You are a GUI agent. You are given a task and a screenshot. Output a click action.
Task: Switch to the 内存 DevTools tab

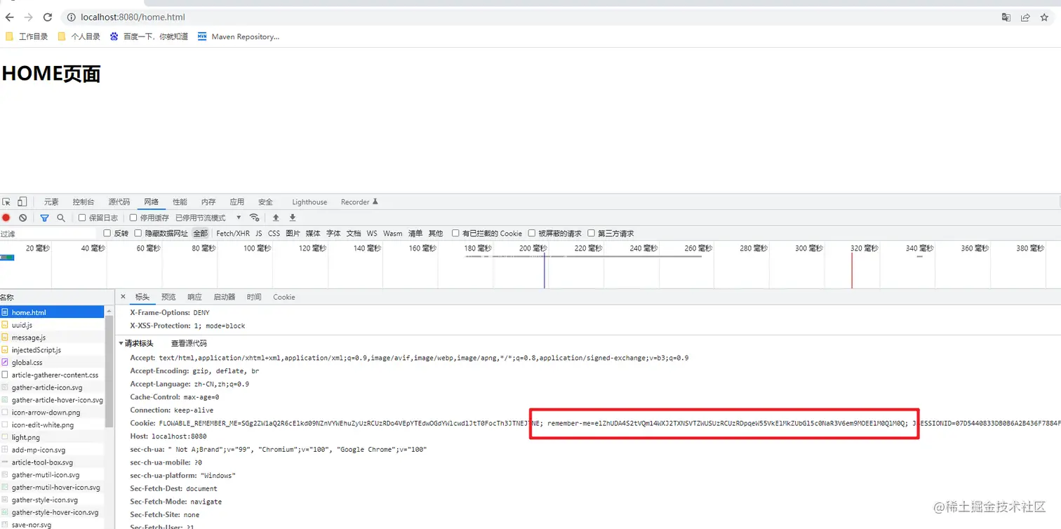(x=208, y=202)
